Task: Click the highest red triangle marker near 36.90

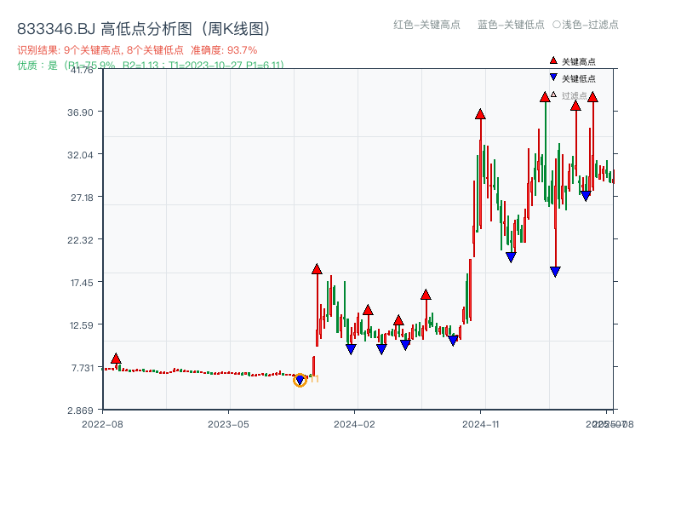Action: 480,112
